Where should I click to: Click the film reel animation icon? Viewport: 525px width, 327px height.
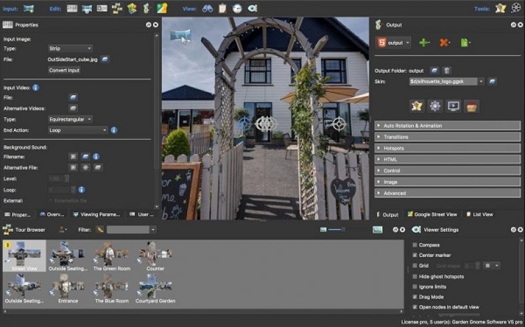[x=516, y=8]
